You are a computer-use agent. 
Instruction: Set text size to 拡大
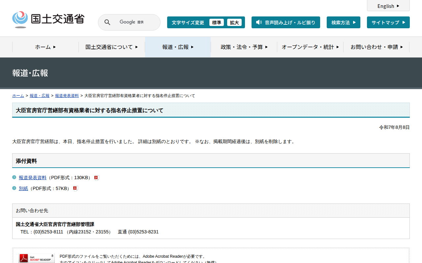point(234,22)
